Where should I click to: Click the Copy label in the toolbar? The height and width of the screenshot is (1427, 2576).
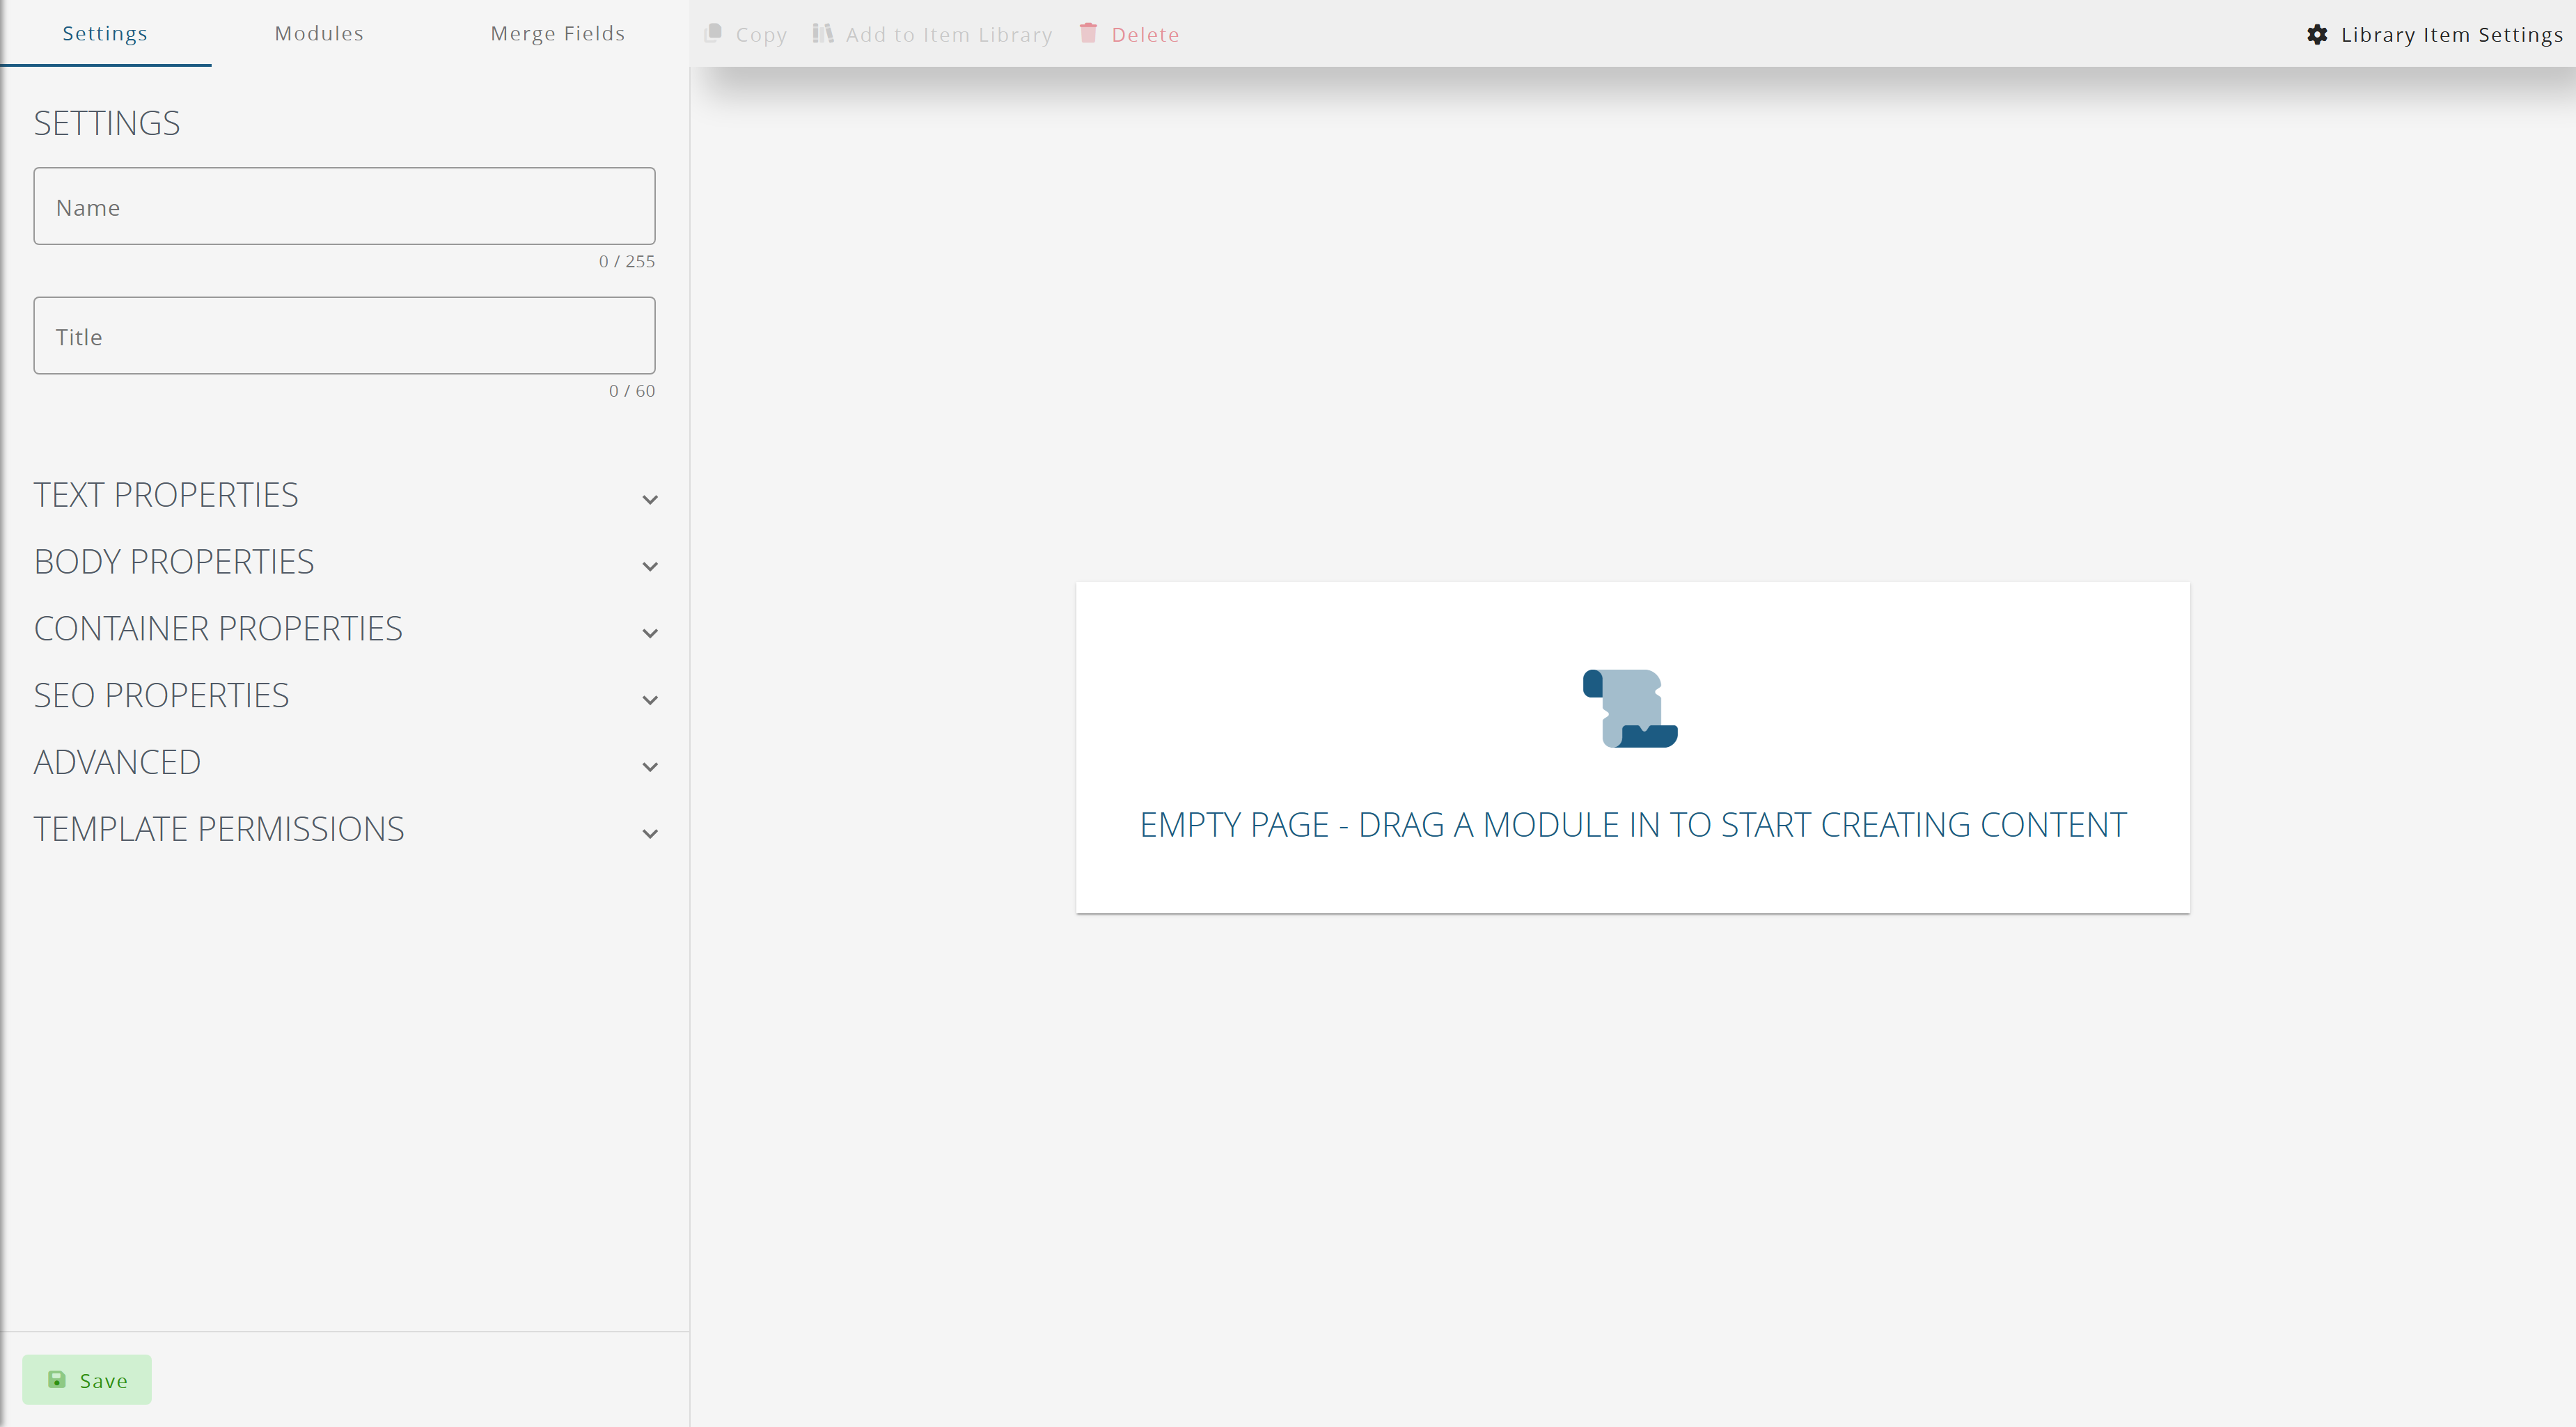pyautogui.click(x=761, y=35)
